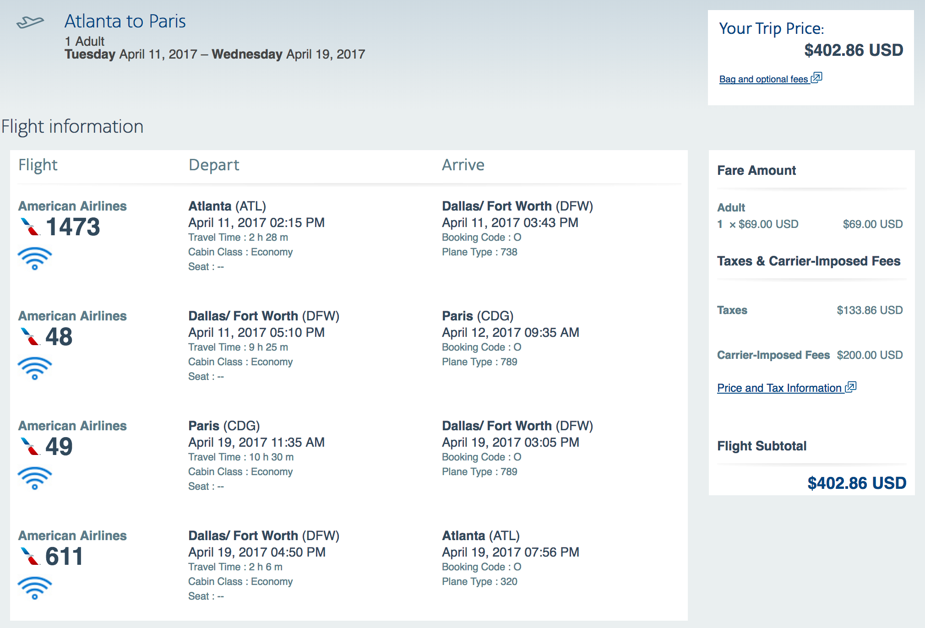Screen dimensions: 925x628
Task: Select the Flight Subtotal amount $402.86 USD
Action: [x=856, y=483]
